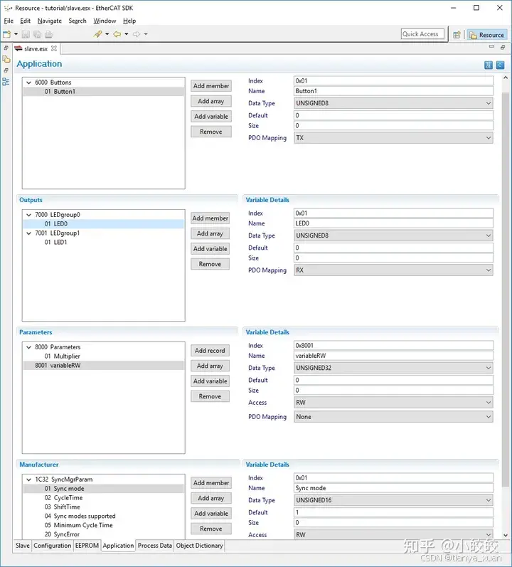Click the Quick Access search field
This screenshot has height=567, width=512.
click(422, 34)
